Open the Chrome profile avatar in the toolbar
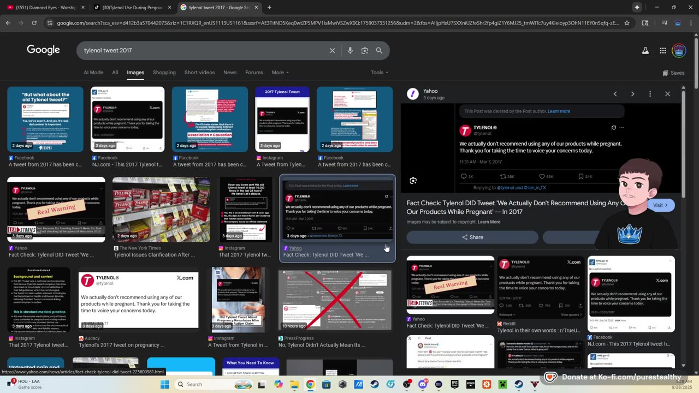Image resolution: width=699 pixels, height=393 pixels. click(678, 23)
